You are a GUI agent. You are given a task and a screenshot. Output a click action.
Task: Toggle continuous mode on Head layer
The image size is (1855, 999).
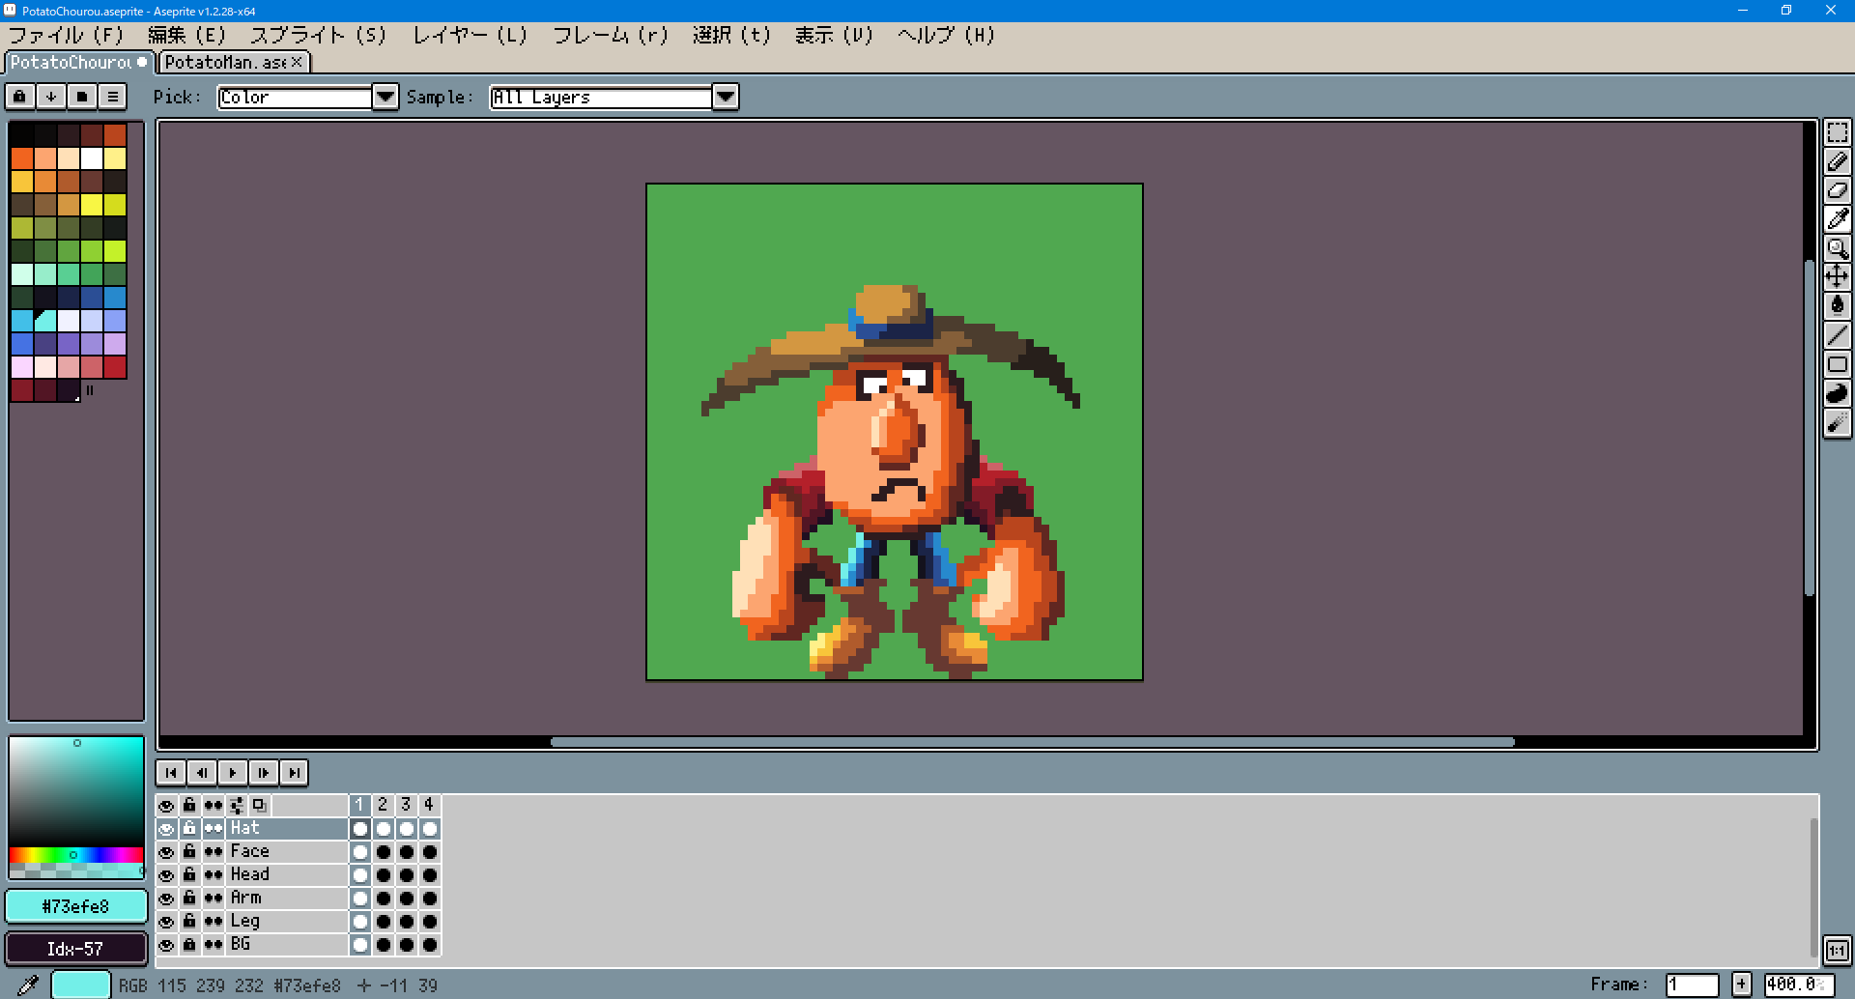[x=214, y=875]
